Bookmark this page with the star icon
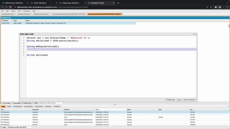Viewport: 230px width, 129px height. [x=211, y=7]
